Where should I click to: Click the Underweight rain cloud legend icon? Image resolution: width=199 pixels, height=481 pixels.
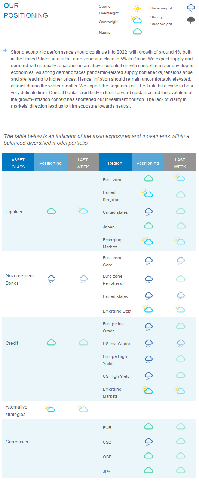click(x=191, y=8)
